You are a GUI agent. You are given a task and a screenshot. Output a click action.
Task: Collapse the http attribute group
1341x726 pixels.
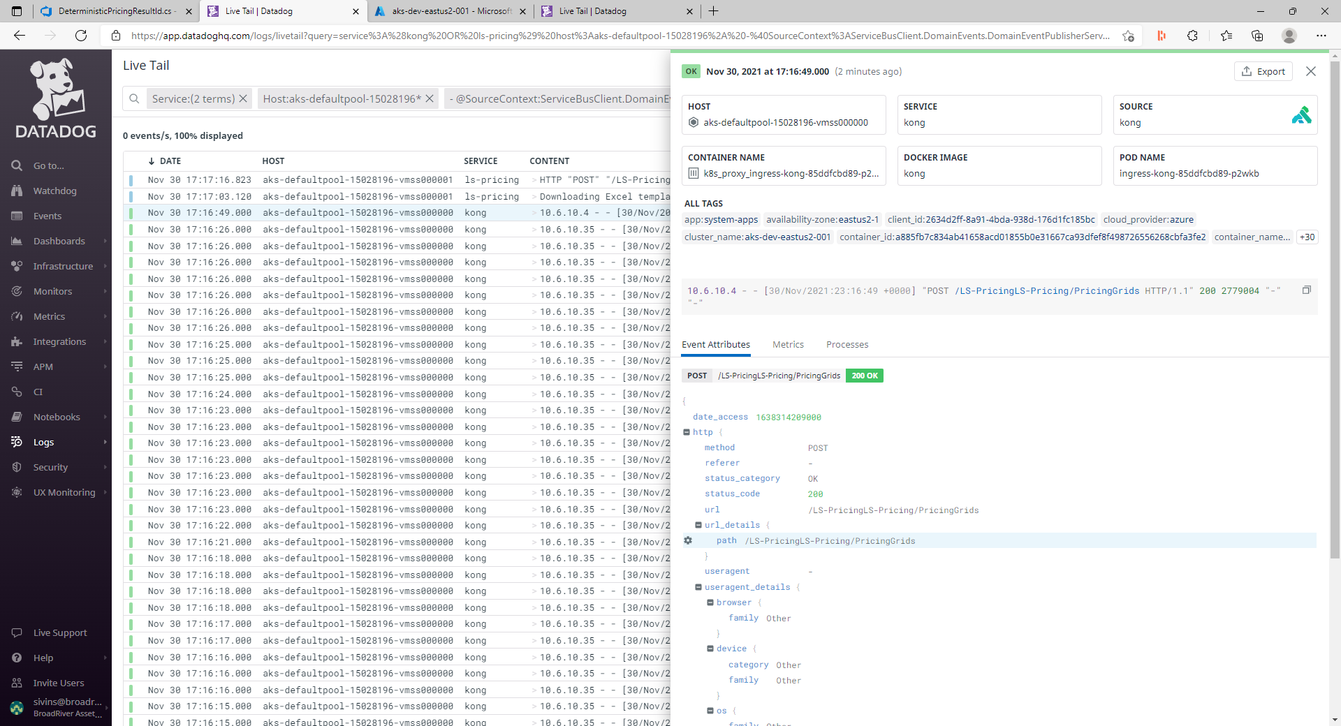pos(687,432)
